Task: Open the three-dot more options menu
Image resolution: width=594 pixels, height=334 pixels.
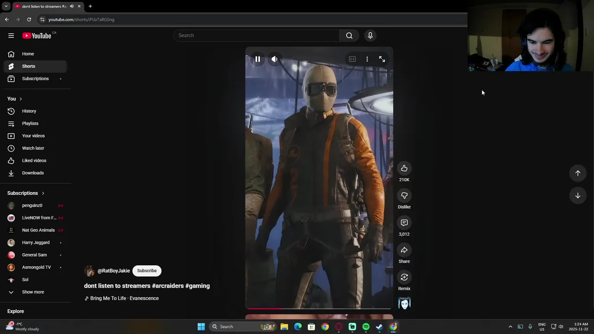Action: click(x=367, y=59)
